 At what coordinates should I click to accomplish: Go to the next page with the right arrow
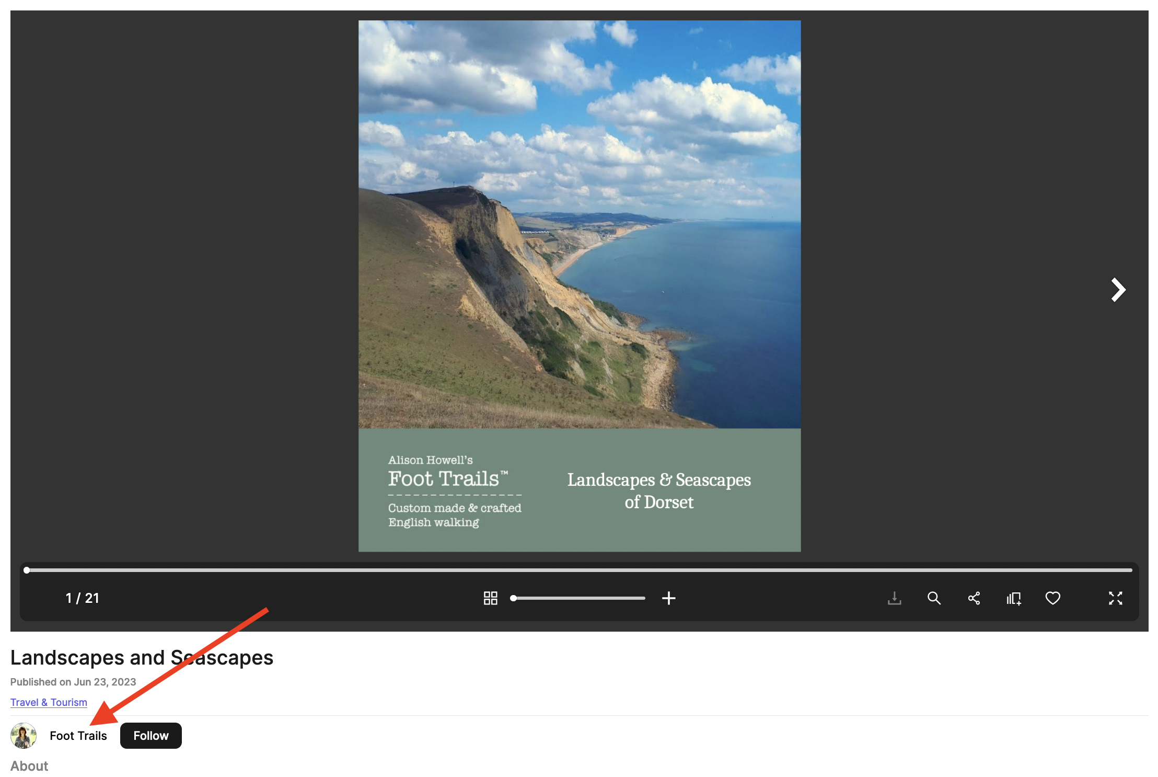coord(1118,290)
